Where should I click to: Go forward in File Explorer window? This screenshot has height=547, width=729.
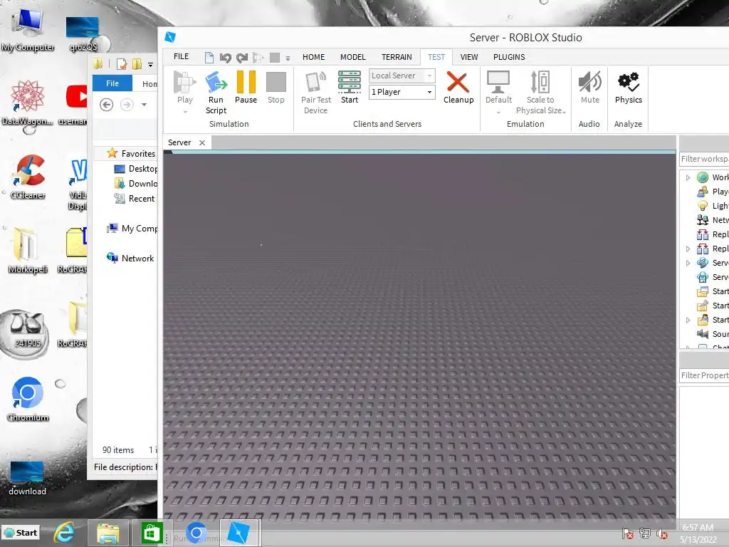[x=127, y=105]
